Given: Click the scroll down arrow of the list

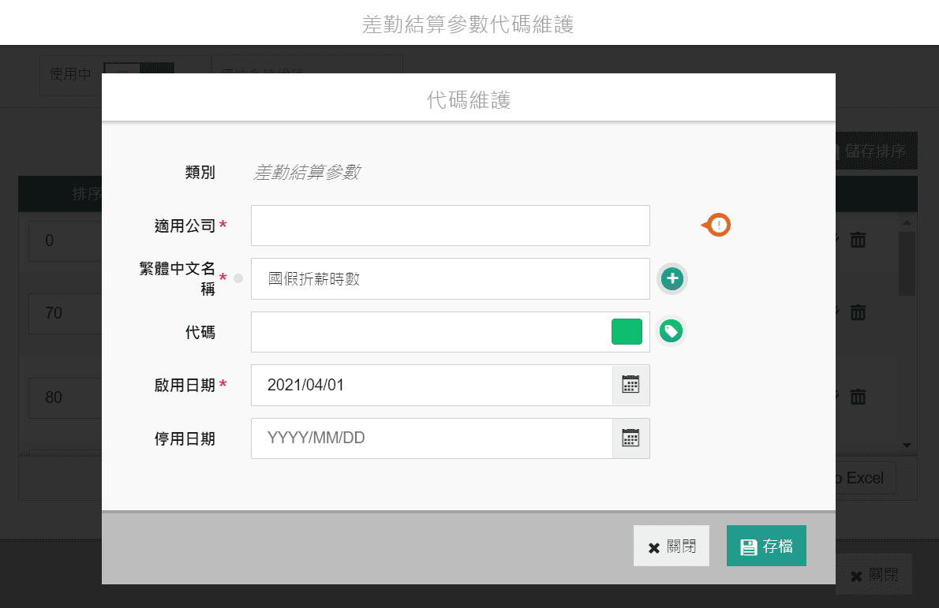Looking at the screenshot, I should pos(907,446).
